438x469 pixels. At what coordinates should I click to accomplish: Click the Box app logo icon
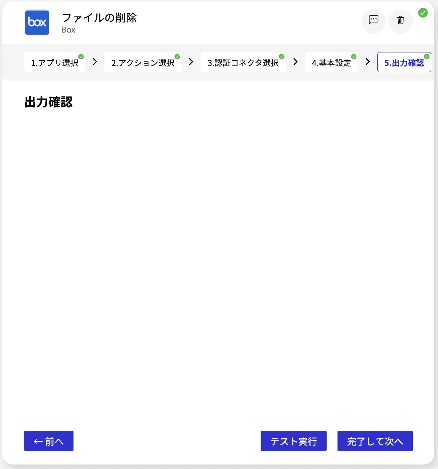[37, 22]
